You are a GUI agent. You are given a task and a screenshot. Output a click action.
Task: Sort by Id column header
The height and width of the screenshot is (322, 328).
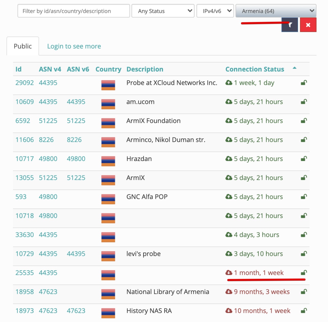[x=18, y=69]
